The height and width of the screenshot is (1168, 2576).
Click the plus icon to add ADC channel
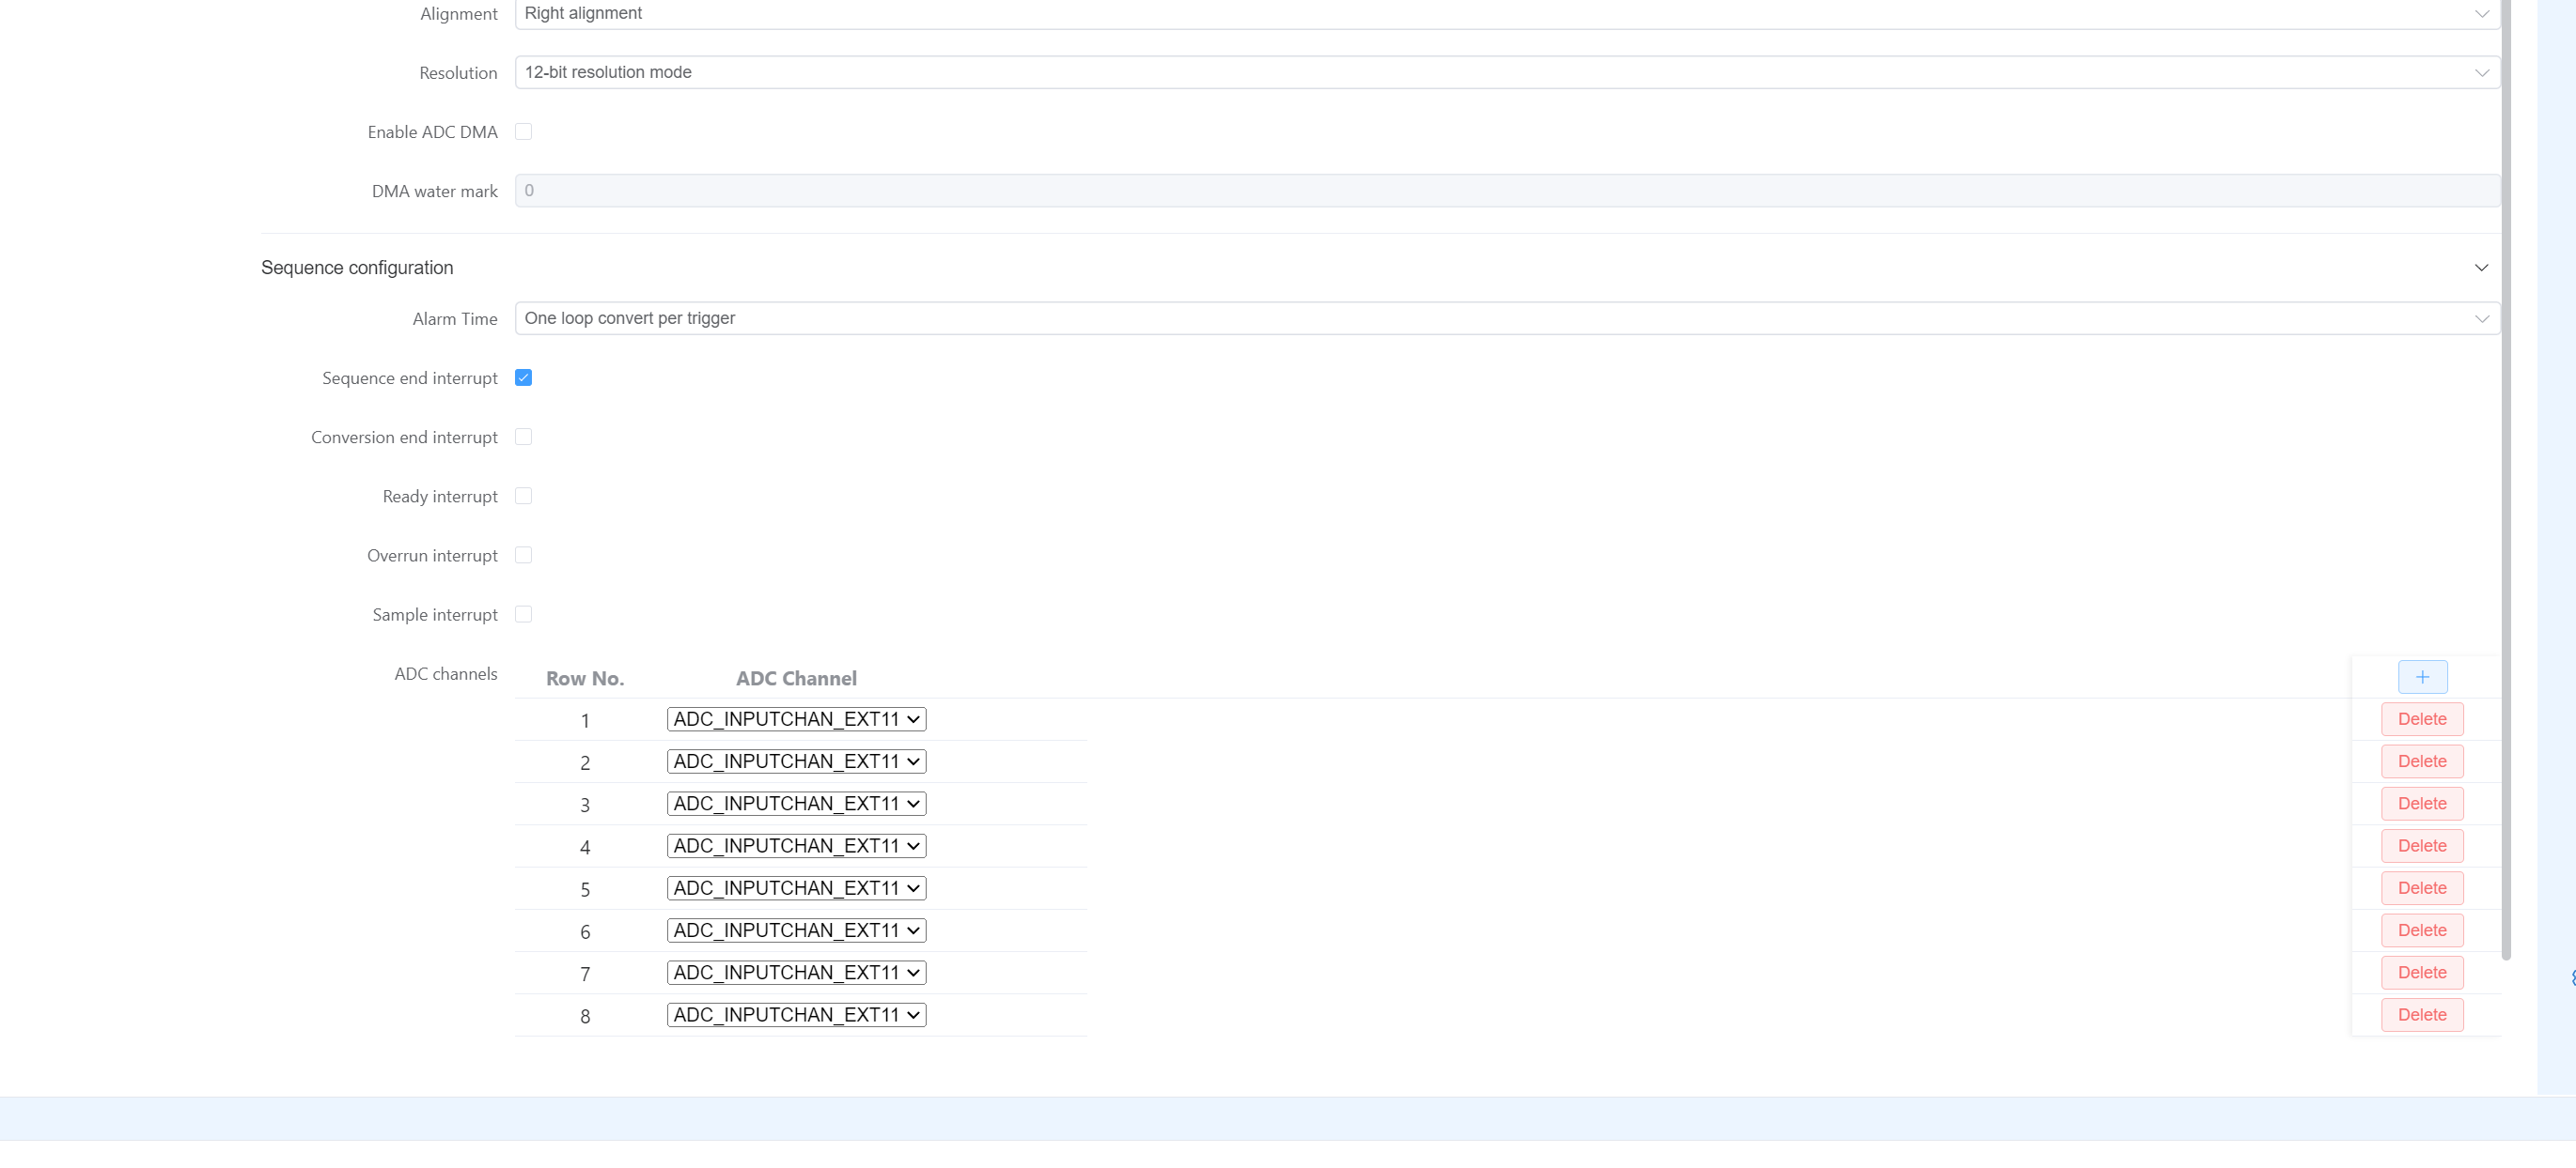pos(2421,677)
